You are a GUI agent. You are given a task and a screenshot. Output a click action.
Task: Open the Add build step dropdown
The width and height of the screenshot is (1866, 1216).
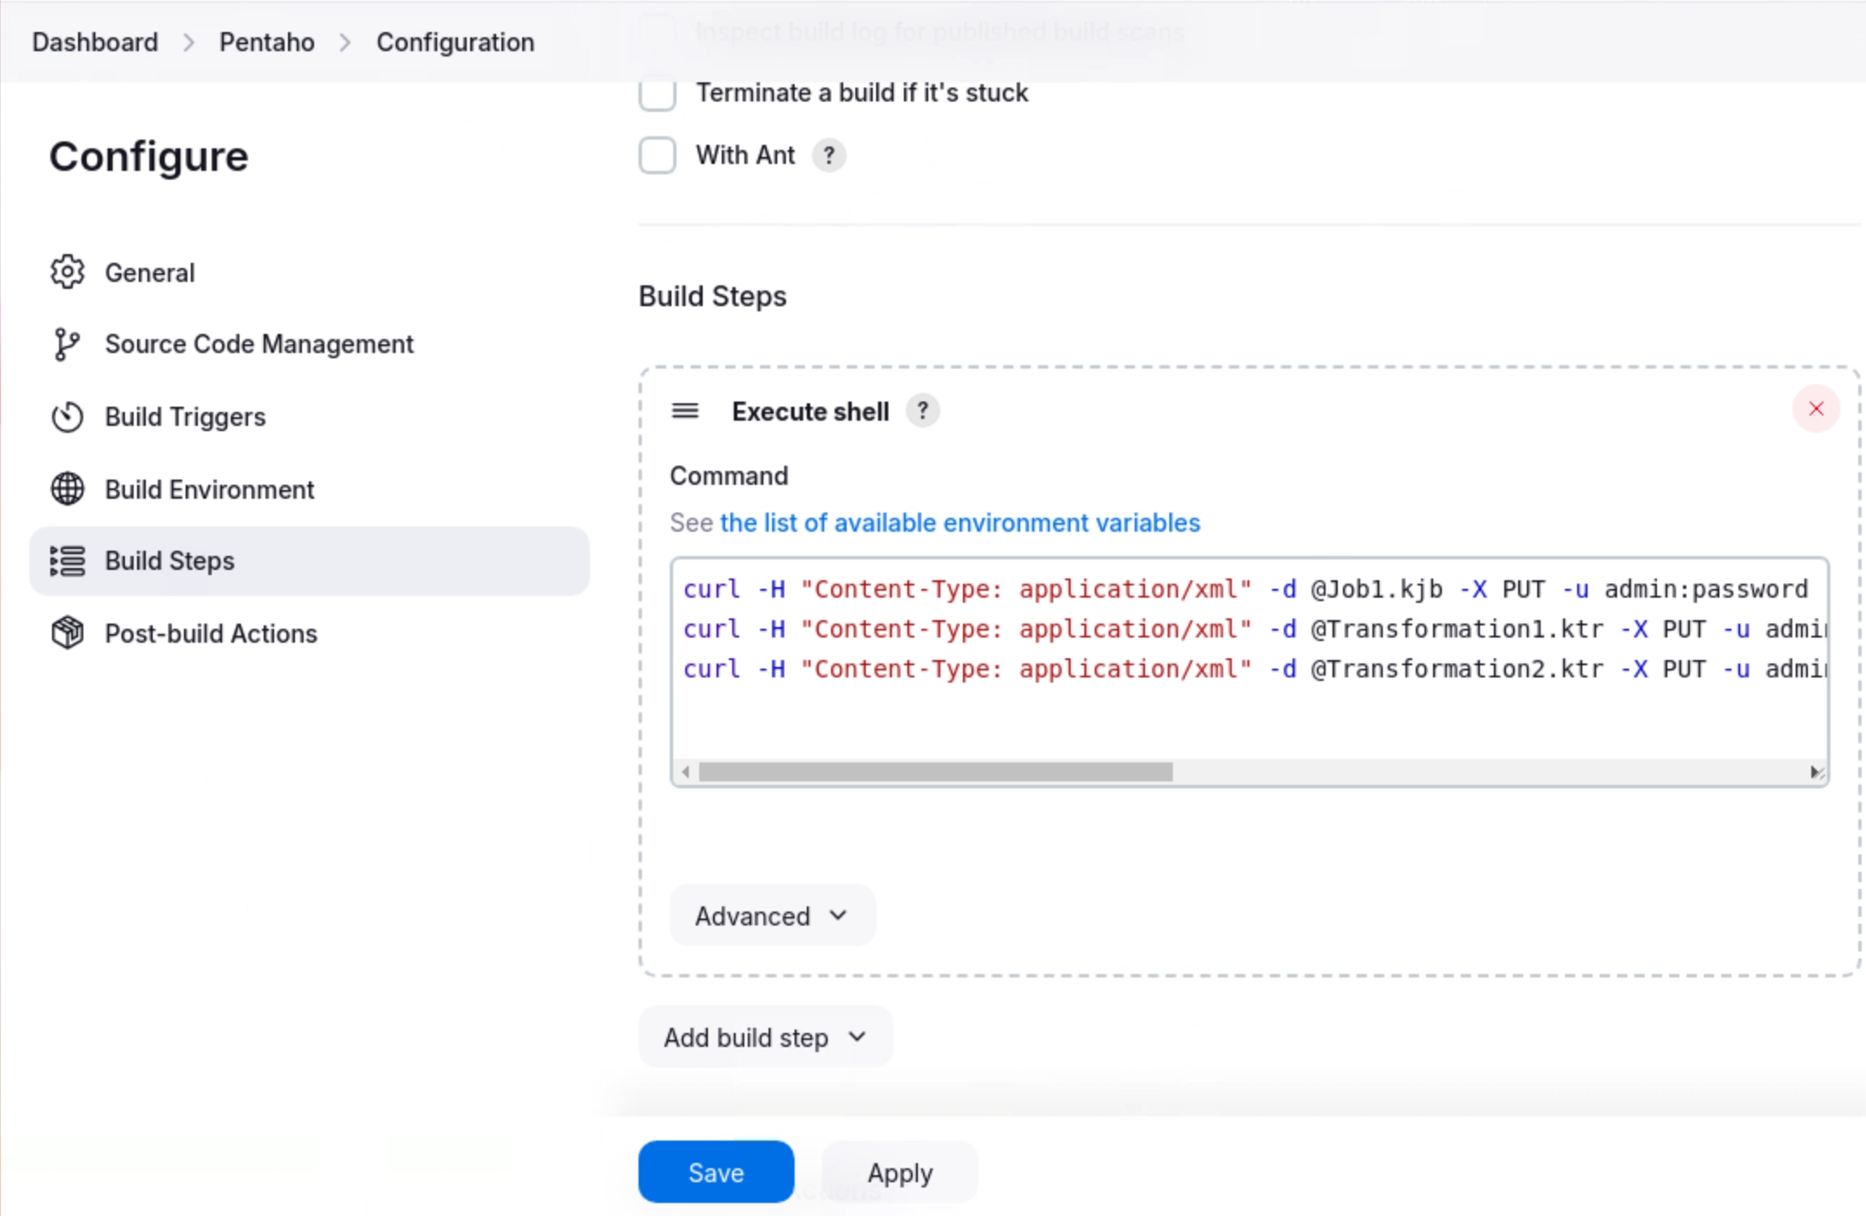point(764,1037)
